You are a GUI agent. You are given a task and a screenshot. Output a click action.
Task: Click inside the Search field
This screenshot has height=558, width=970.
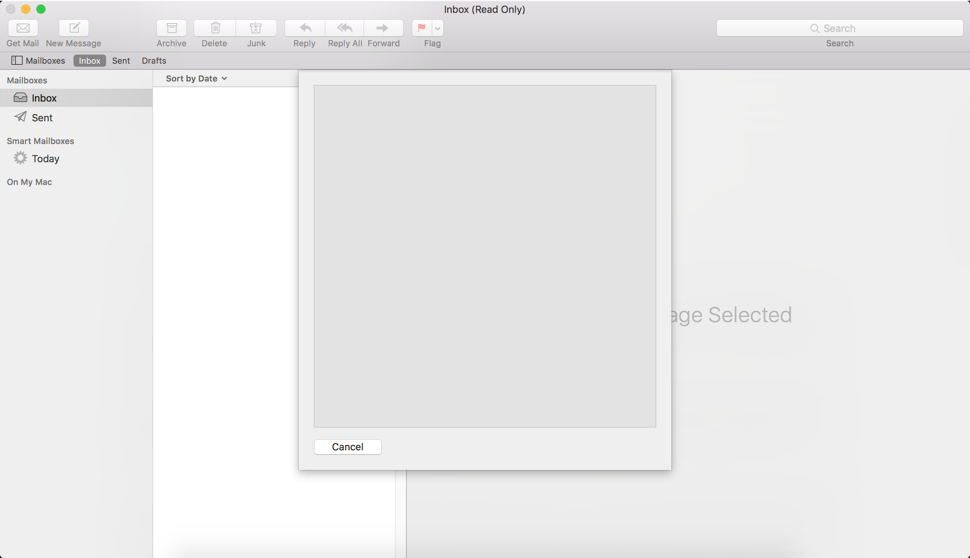[839, 28]
